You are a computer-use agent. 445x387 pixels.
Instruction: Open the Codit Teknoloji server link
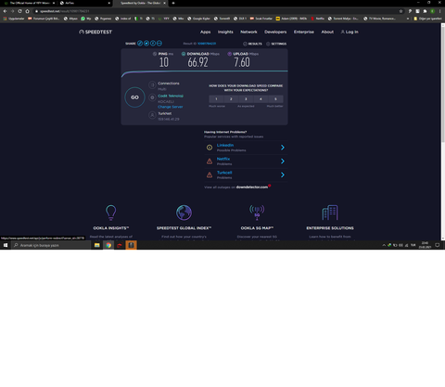[171, 96]
